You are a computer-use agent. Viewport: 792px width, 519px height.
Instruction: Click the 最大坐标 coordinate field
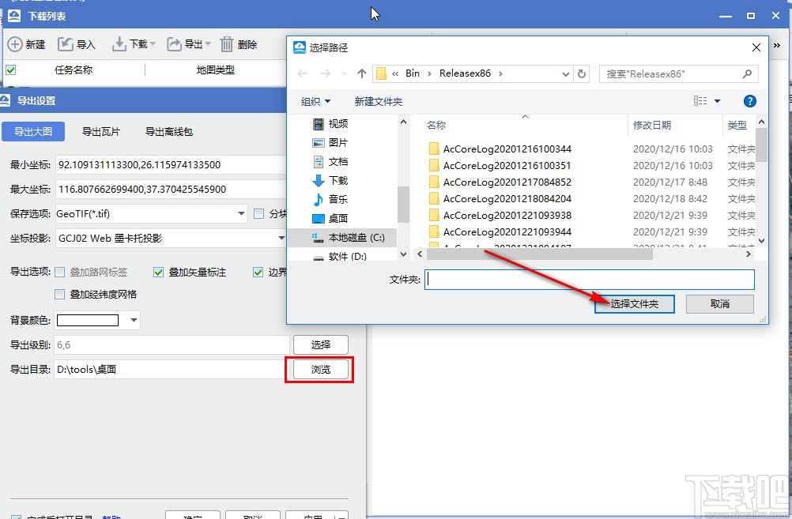pos(171,190)
